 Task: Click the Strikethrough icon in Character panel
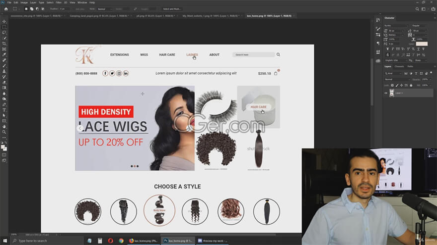pyautogui.click(x=423, y=49)
